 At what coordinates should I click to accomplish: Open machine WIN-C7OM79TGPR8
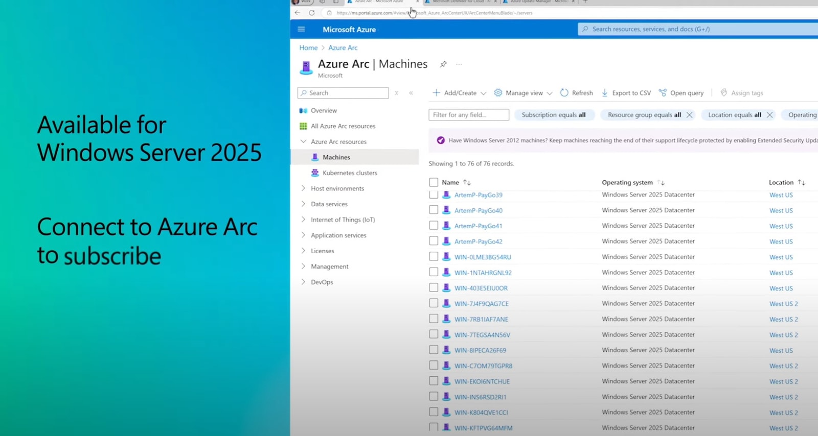(483, 366)
